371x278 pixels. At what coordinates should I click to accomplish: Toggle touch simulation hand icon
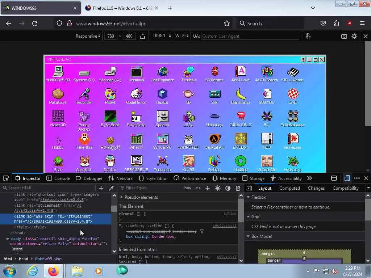tap(308, 36)
